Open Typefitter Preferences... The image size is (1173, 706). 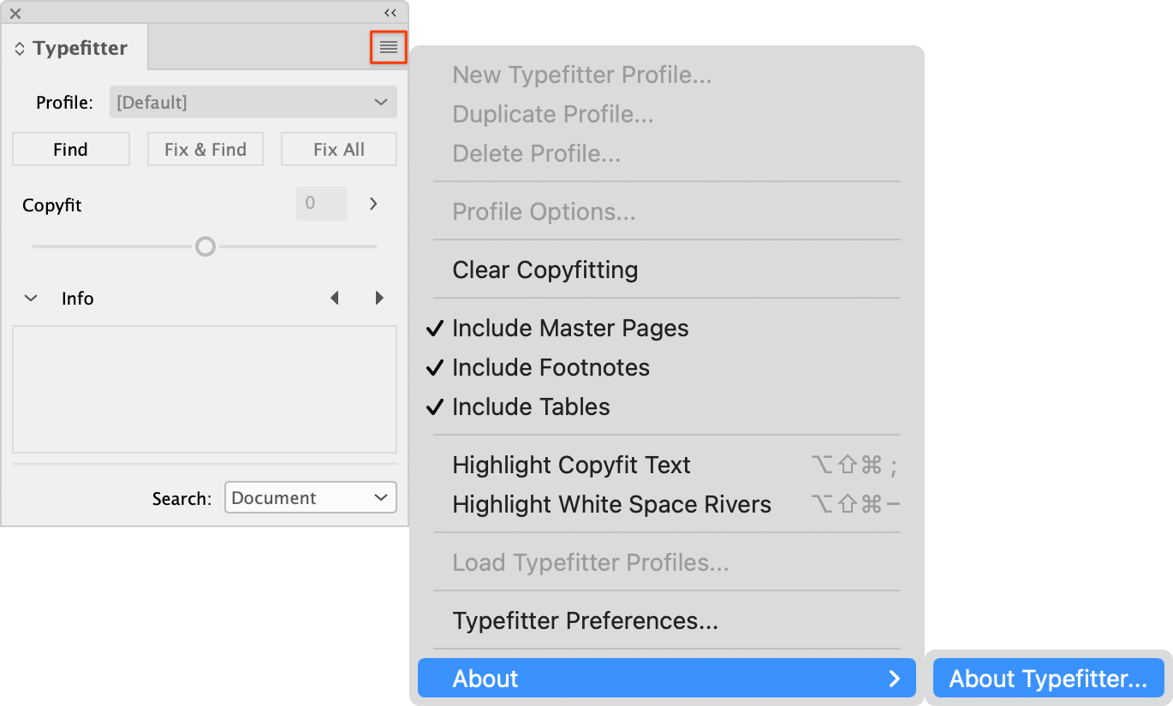point(667,620)
